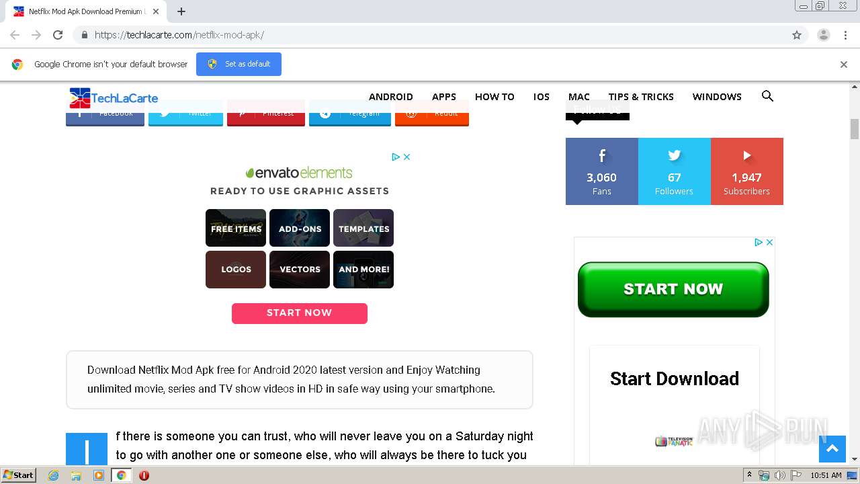
Task: Open the YouTube 1,947 Subscribers box
Action: click(x=747, y=171)
